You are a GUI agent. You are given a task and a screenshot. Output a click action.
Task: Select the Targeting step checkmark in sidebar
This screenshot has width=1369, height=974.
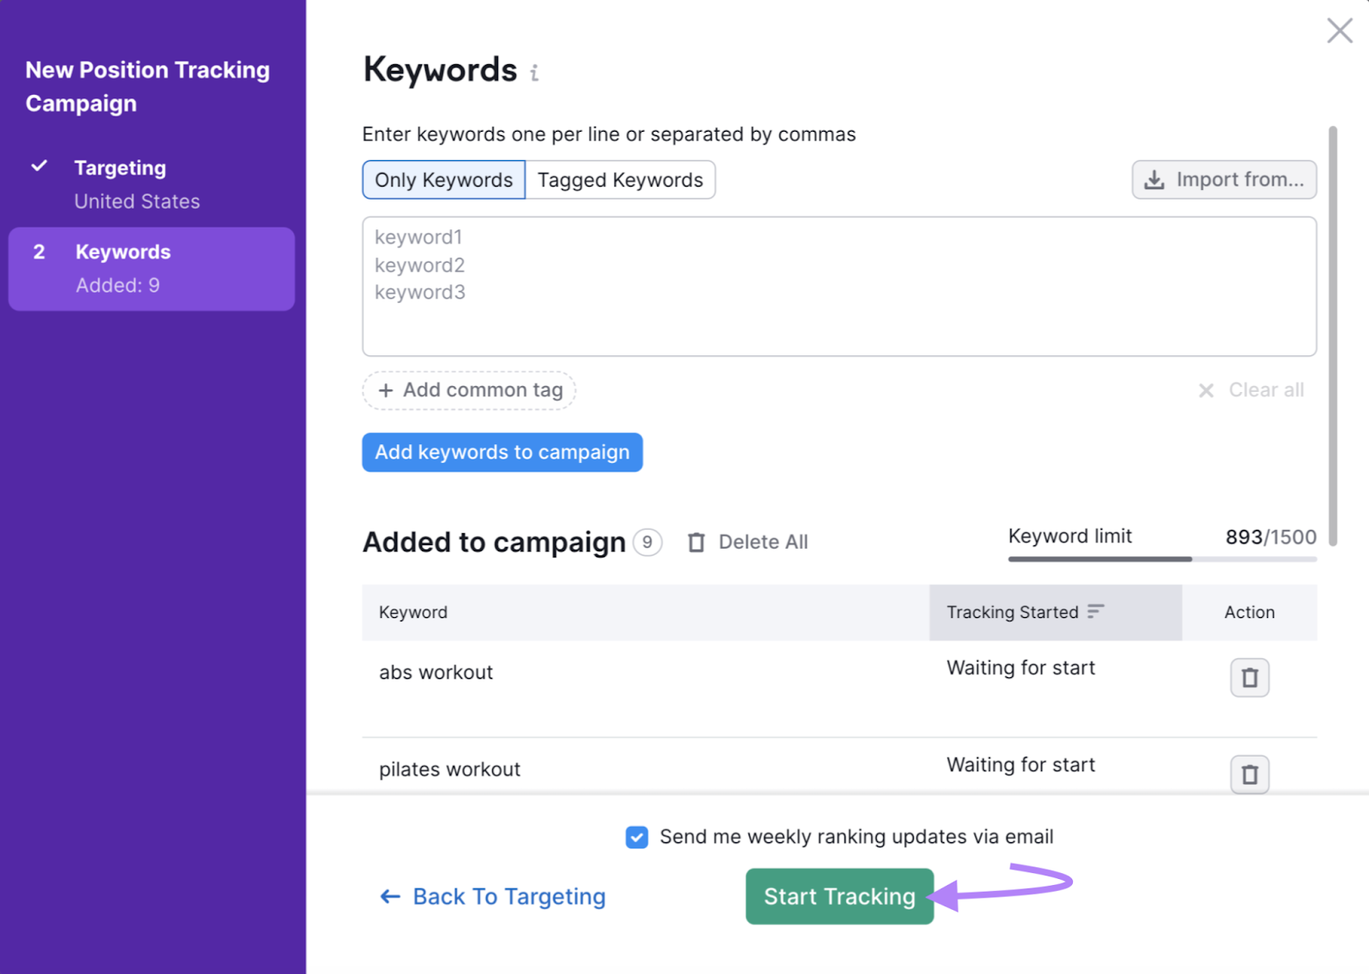point(39,167)
